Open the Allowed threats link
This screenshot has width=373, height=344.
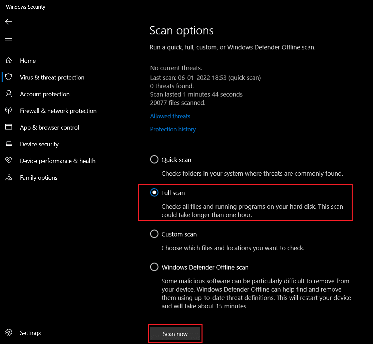coord(170,116)
